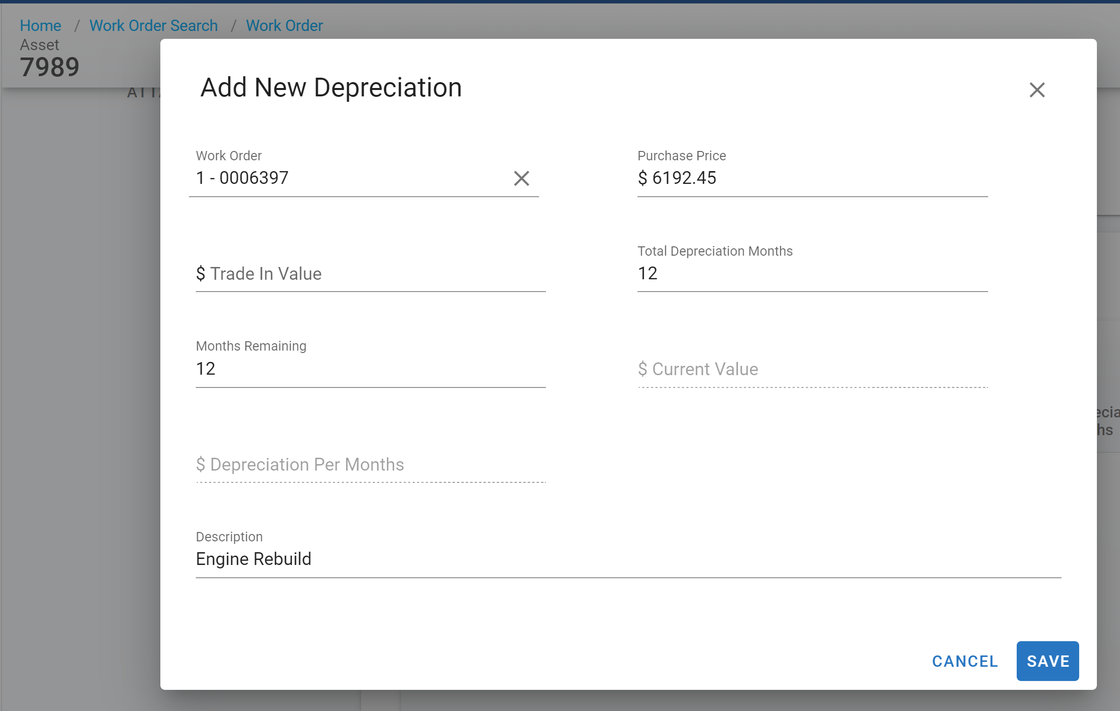Edit Total Depreciation Months value
Image resolution: width=1120 pixels, height=711 pixels.
click(x=812, y=273)
